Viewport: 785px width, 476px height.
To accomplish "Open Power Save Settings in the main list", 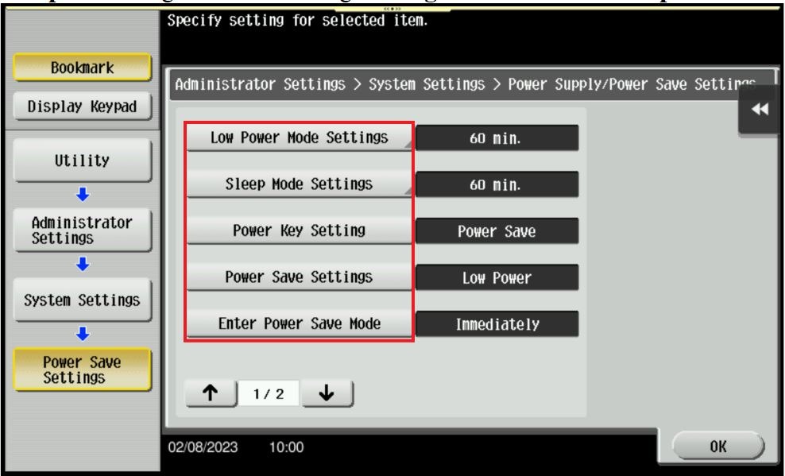I will tap(300, 278).
